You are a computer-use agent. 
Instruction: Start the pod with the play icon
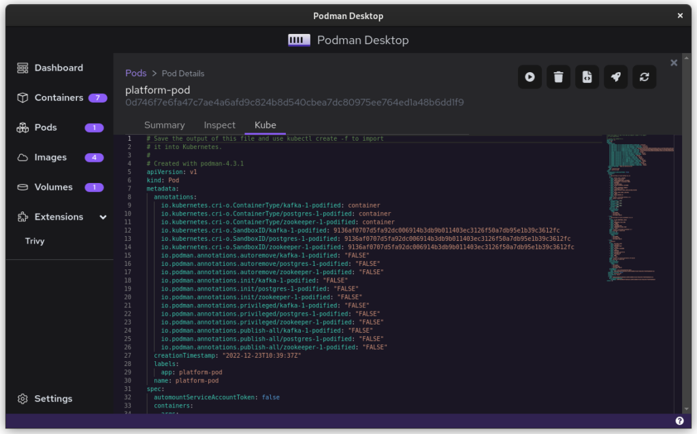(530, 78)
